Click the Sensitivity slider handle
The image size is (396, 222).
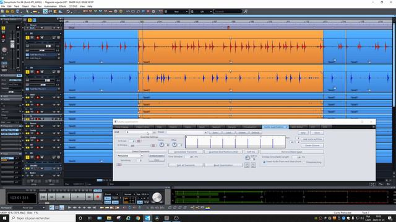[x=119, y=165]
